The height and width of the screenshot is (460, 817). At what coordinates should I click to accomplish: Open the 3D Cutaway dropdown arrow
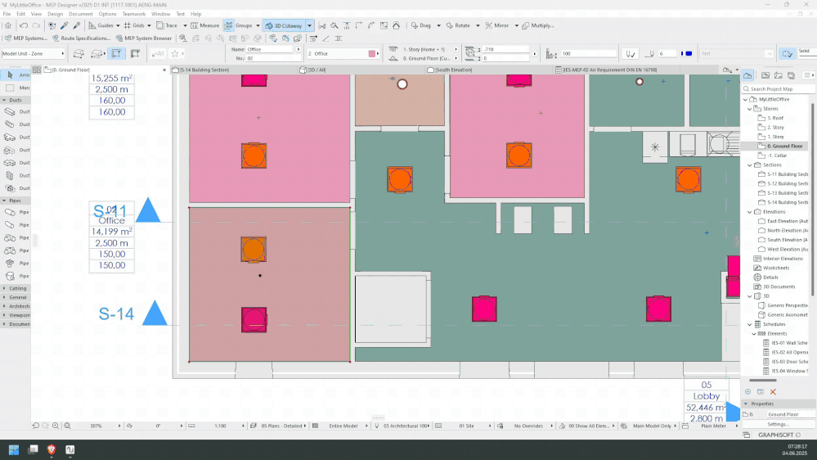[x=309, y=25]
